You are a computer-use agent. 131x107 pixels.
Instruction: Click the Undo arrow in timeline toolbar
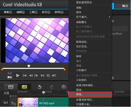tap(39, 87)
